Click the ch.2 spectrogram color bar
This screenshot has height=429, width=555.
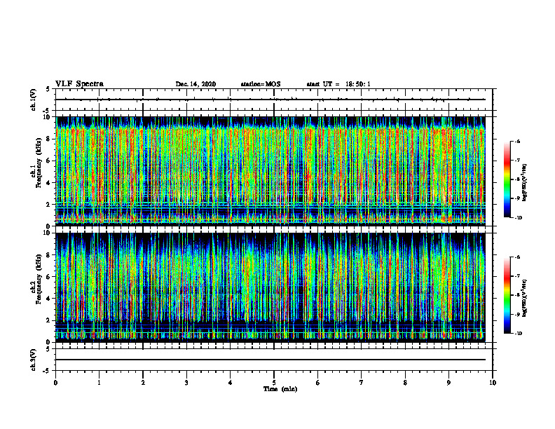507,295
